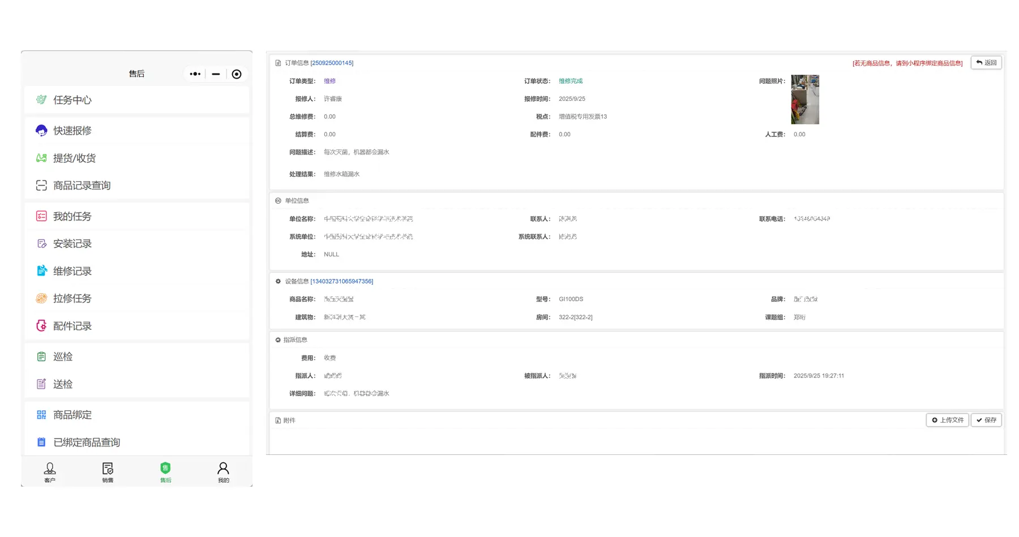Click the 安装记录 install record icon

pos(41,244)
